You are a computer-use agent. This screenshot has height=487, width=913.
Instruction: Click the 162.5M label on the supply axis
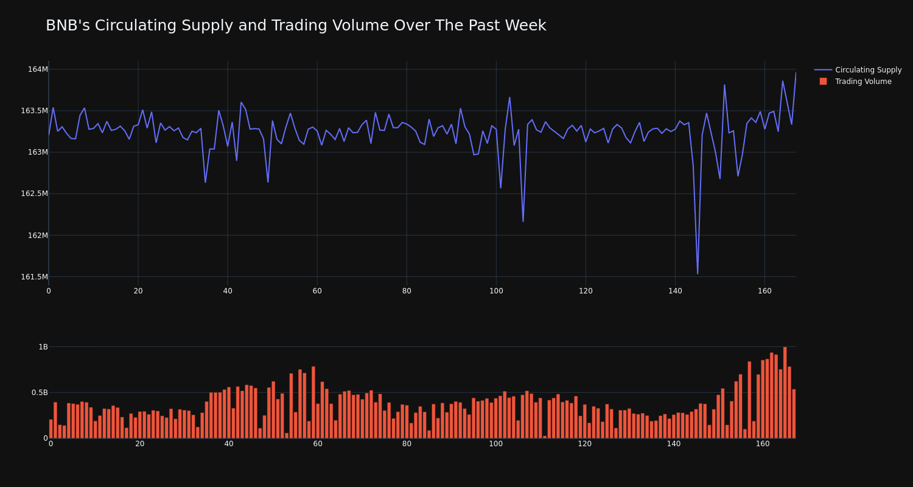(34, 194)
